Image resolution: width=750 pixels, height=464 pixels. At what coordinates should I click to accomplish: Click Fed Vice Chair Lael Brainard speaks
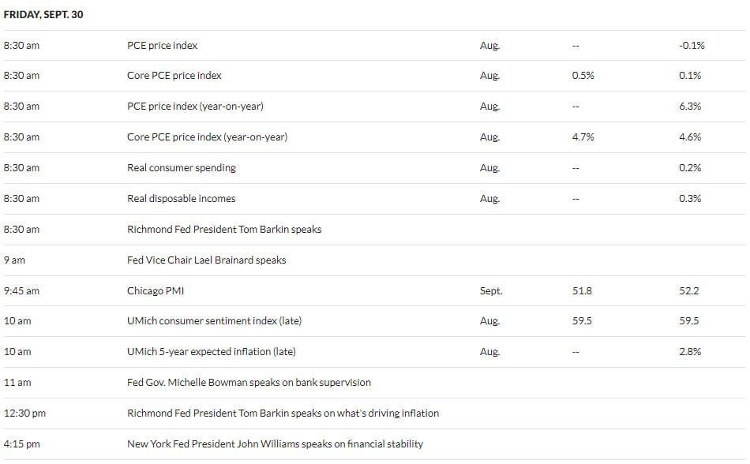(x=207, y=260)
